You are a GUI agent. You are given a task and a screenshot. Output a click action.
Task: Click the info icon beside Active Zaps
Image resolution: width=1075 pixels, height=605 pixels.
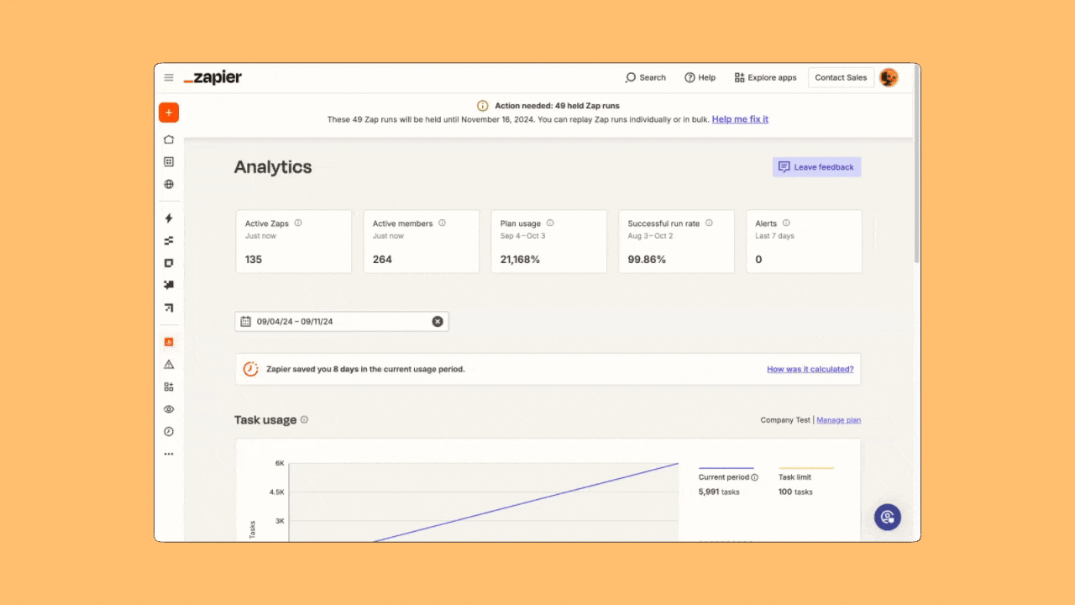[298, 224]
